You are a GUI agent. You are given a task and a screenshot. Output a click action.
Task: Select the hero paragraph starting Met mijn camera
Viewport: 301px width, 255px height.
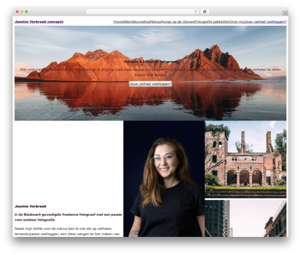pyautogui.click(x=150, y=72)
